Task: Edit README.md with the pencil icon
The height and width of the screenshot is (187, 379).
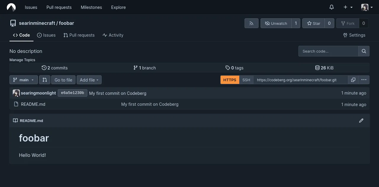Action: pyautogui.click(x=361, y=121)
